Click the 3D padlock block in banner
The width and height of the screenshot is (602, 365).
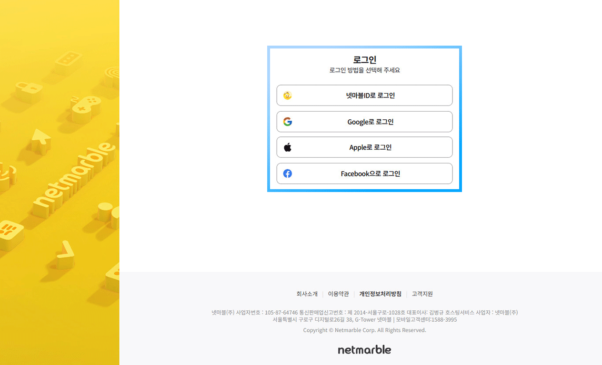pos(28,90)
